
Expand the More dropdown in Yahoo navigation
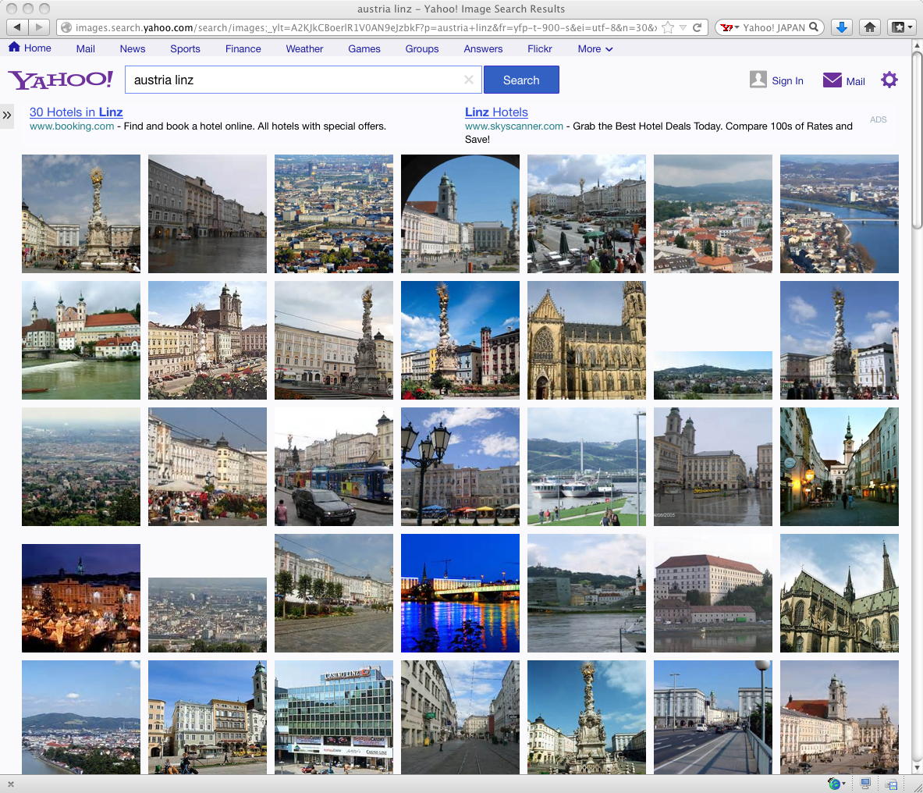[x=595, y=48]
